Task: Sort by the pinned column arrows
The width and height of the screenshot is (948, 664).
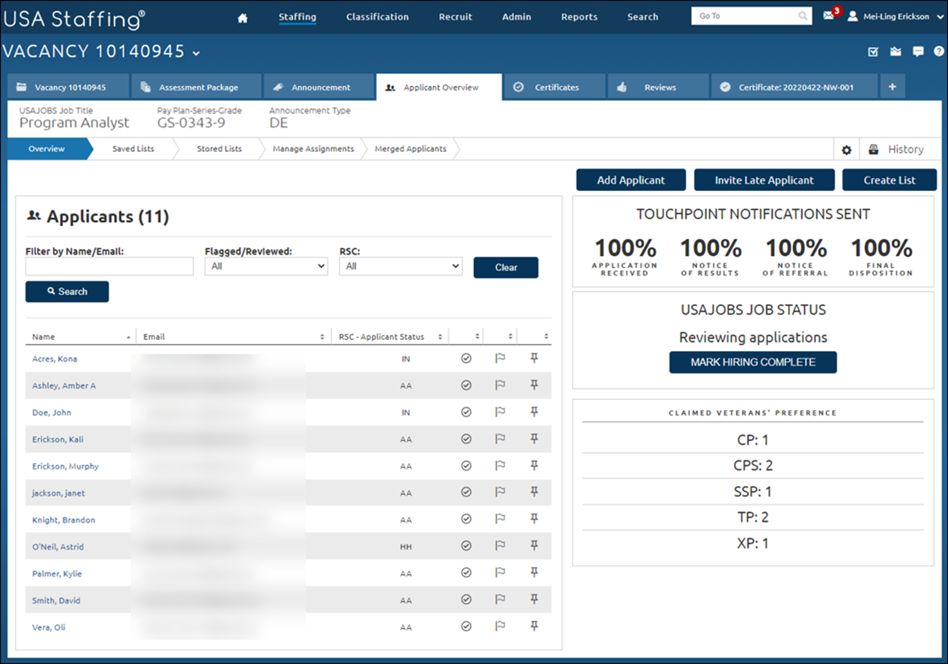Action: point(546,337)
